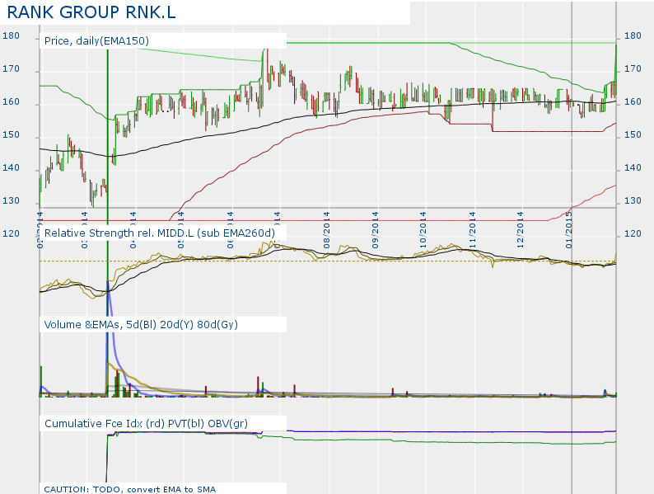Click the 11/2014 date axis label
The height and width of the screenshot is (494, 654).
tap(472, 230)
